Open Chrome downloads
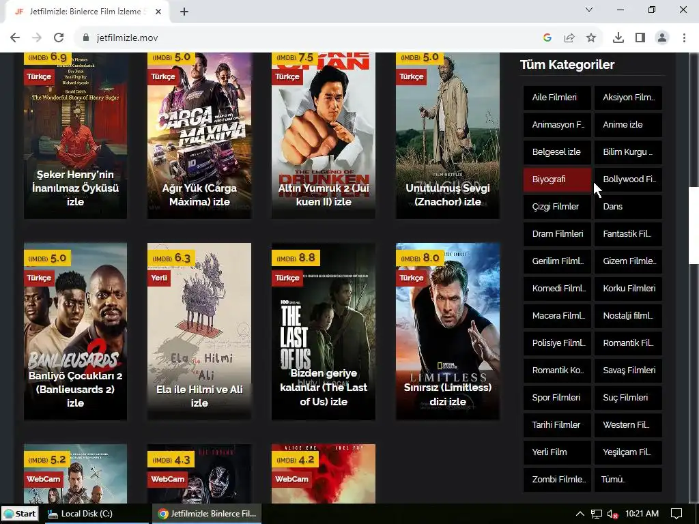This screenshot has height=524, width=699. pos(618,38)
